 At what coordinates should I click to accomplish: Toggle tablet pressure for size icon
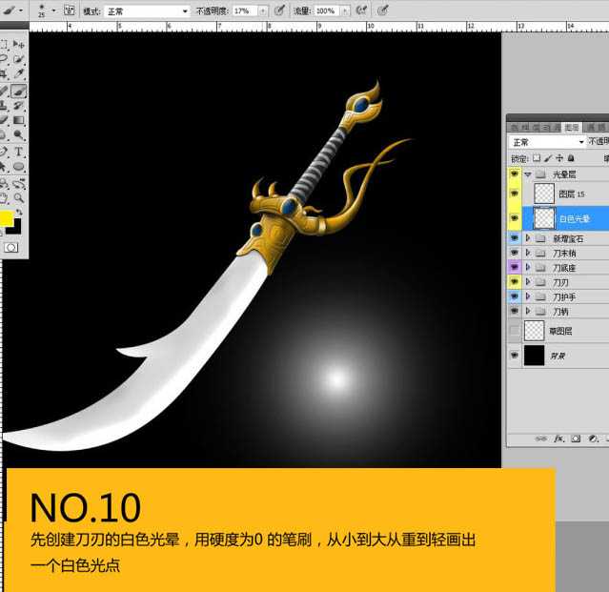(x=382, y=10)
